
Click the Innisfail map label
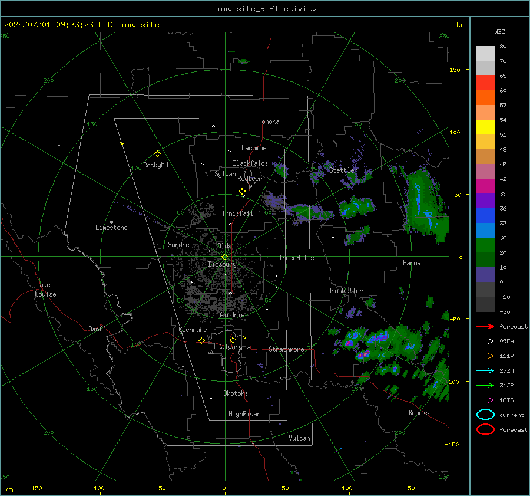click(237, 213)
